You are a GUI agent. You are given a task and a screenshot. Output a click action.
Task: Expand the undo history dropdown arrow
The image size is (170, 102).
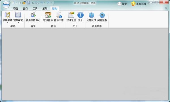[44, 3]
